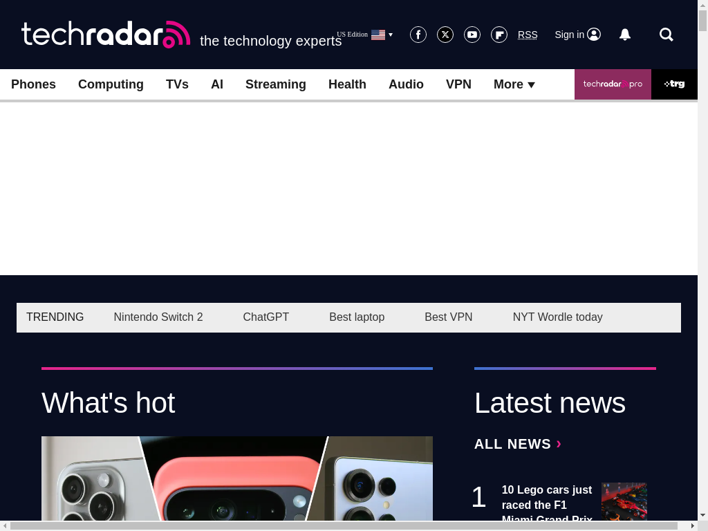Open TechRadar's Facebook page icon
The image size is (708, 531).
[418, 35]
